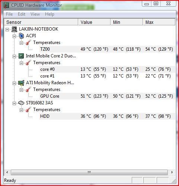Click the CPUID Hardware Monitor title bar icon
Image resolution: width=179 pixels, height=186 pixels.
(6, 5)
